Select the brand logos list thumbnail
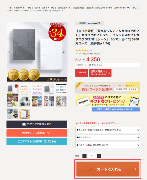 tap(61, 90)
